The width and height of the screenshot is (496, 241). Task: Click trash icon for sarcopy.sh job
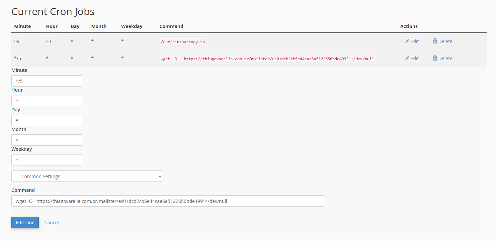click(x=435, y=41)
